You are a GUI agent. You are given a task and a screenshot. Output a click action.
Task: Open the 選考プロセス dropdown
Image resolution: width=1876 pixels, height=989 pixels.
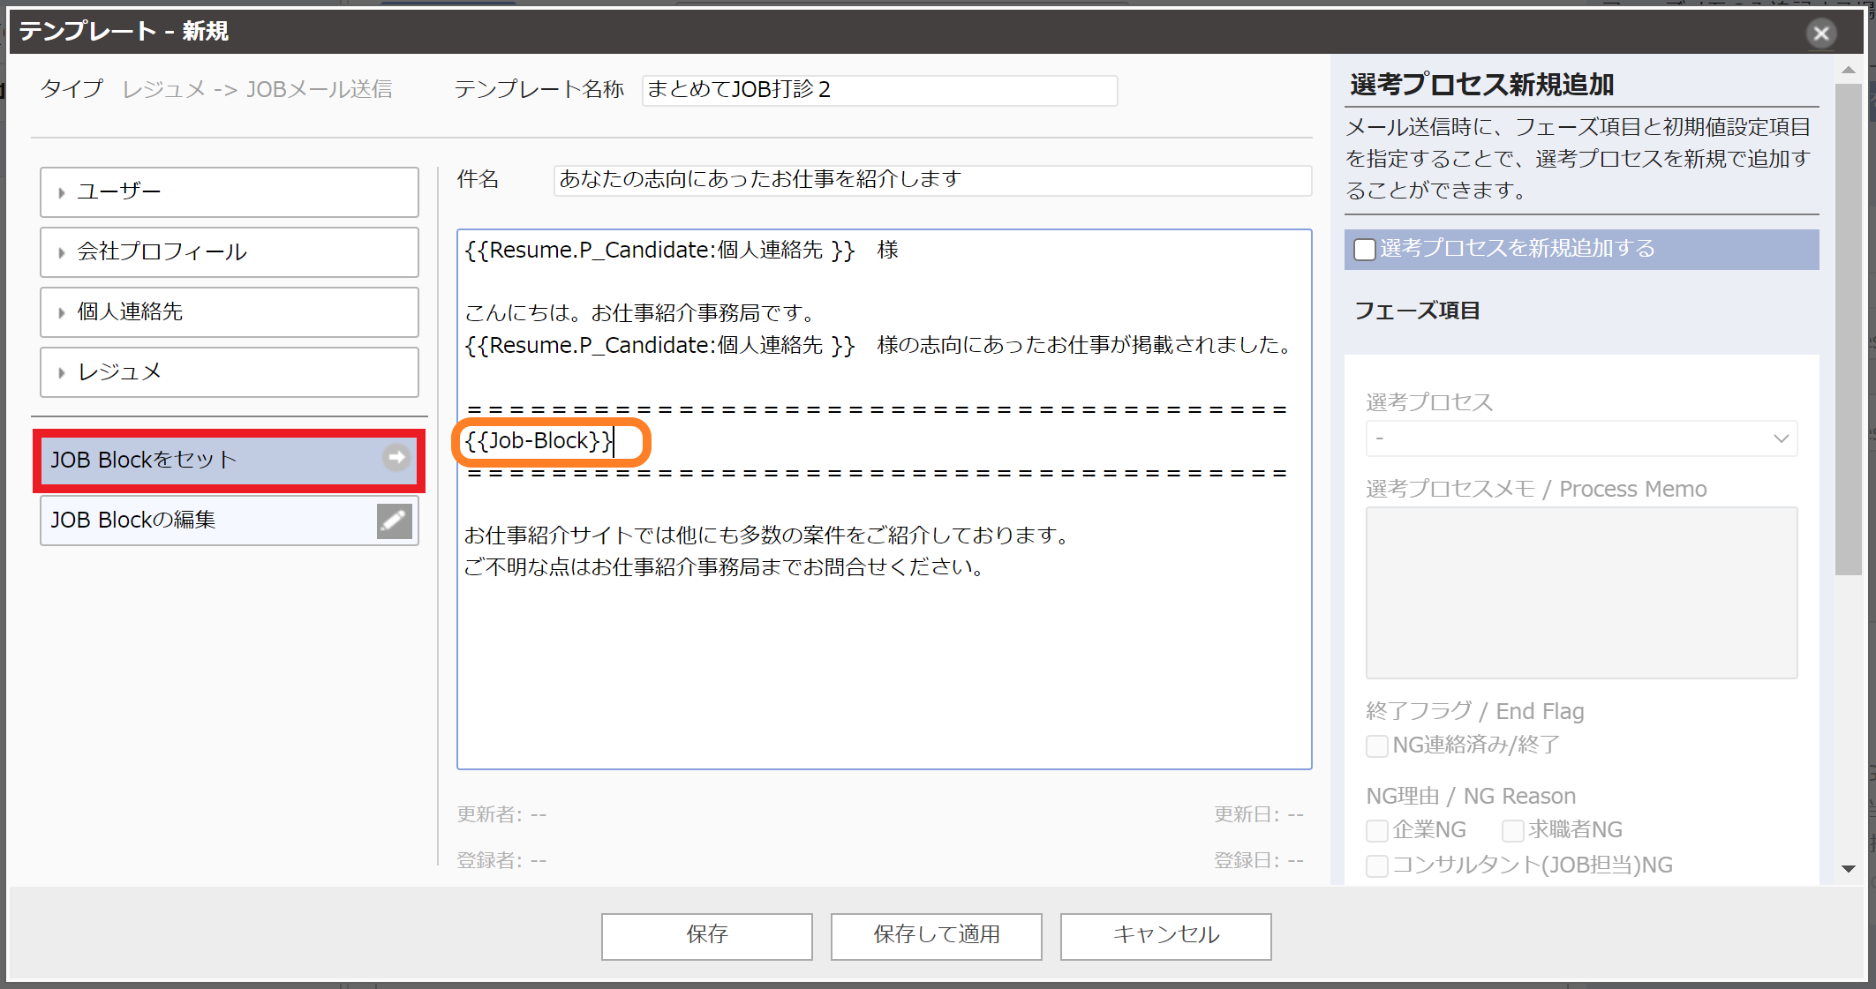(x=1580, y=438)
